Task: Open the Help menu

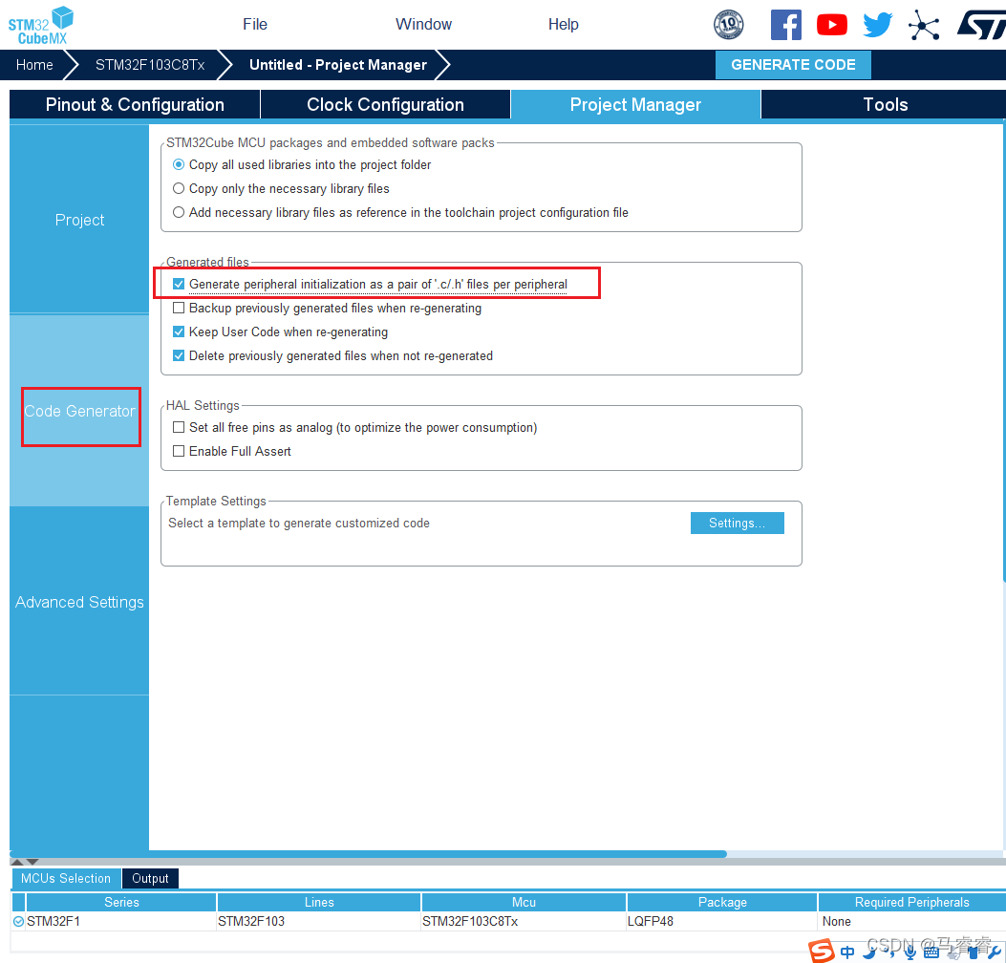Action: [564, 25]
